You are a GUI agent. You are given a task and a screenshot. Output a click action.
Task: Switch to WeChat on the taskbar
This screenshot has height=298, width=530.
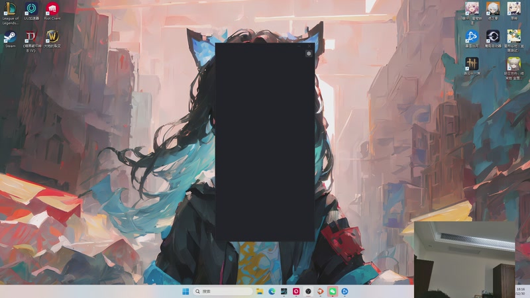tap(333, 291)
